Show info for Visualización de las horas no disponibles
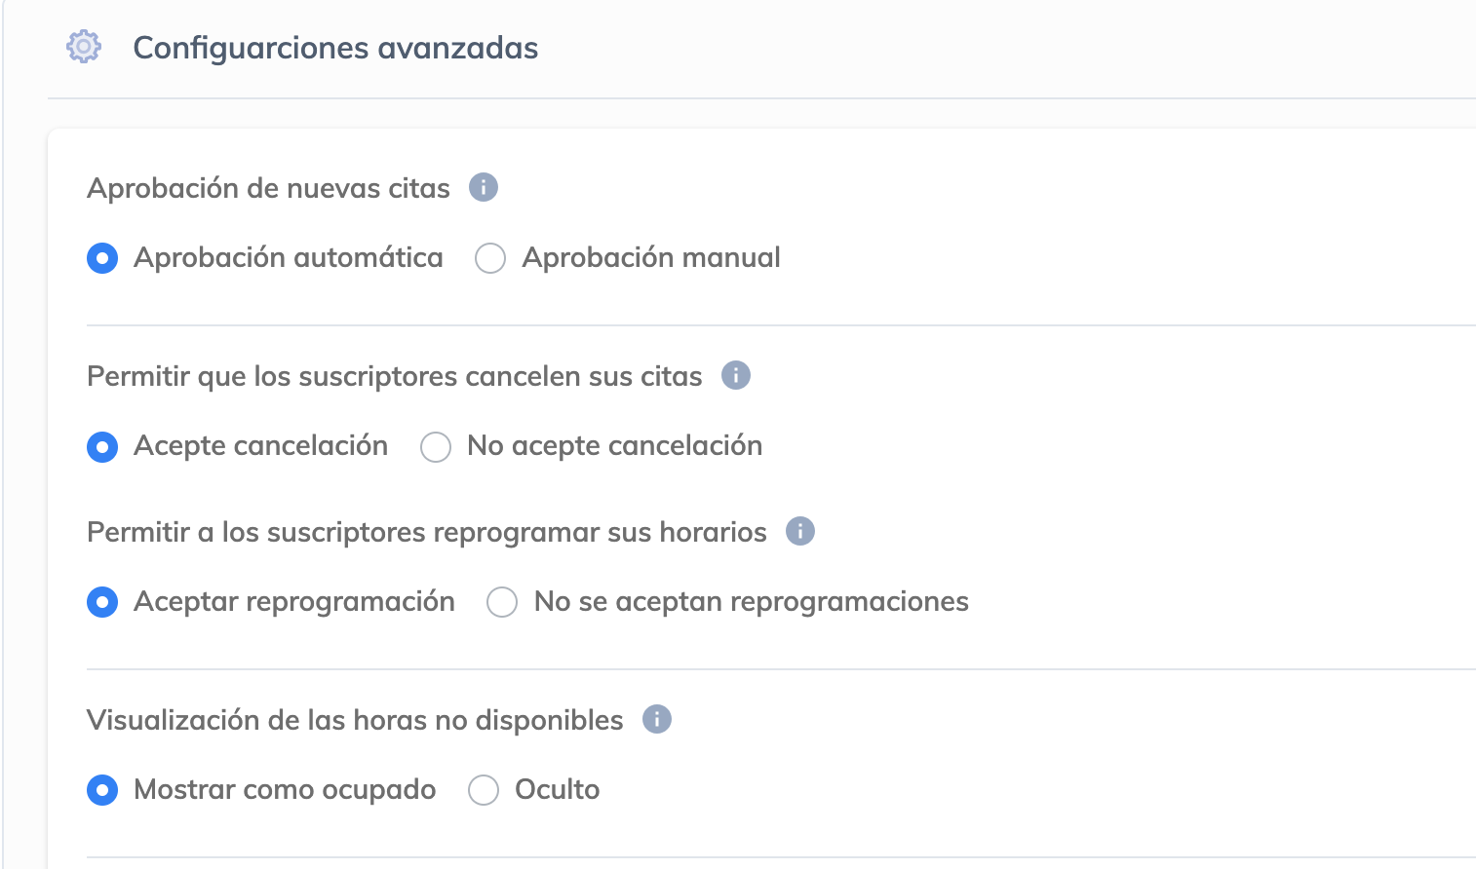This screenshot has width=1476, height=869. (x=657, y=719)
